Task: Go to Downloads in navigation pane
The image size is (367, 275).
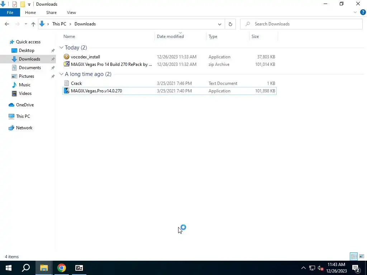Action: click(x=29, y=59)
